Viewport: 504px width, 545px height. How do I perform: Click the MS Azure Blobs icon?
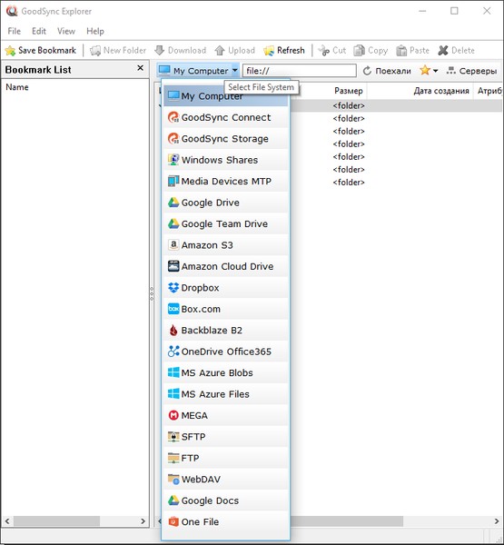coord(173,372)
